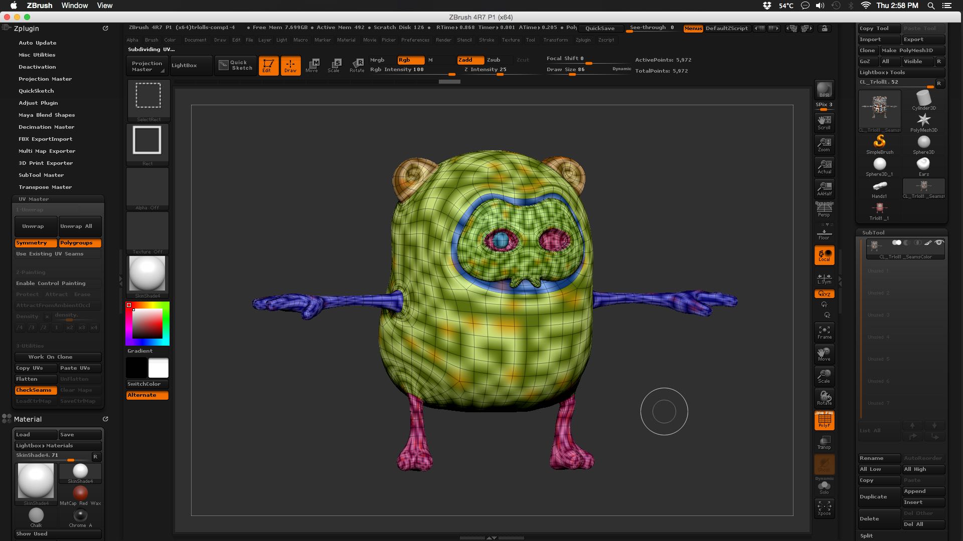The width and height of the screenshot is (963, 541).
Task: Toggle PolyF polyframe display
Action: click(824, 420)
